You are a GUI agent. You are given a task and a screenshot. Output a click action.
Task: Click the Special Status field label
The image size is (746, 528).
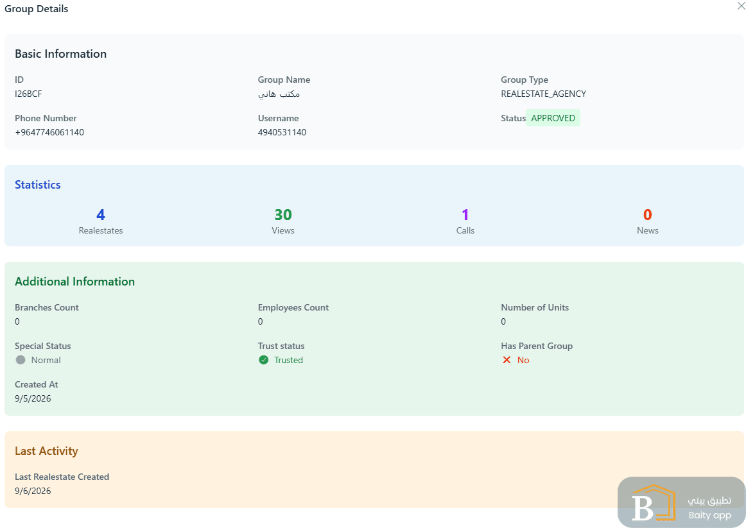tap(43, 346)
